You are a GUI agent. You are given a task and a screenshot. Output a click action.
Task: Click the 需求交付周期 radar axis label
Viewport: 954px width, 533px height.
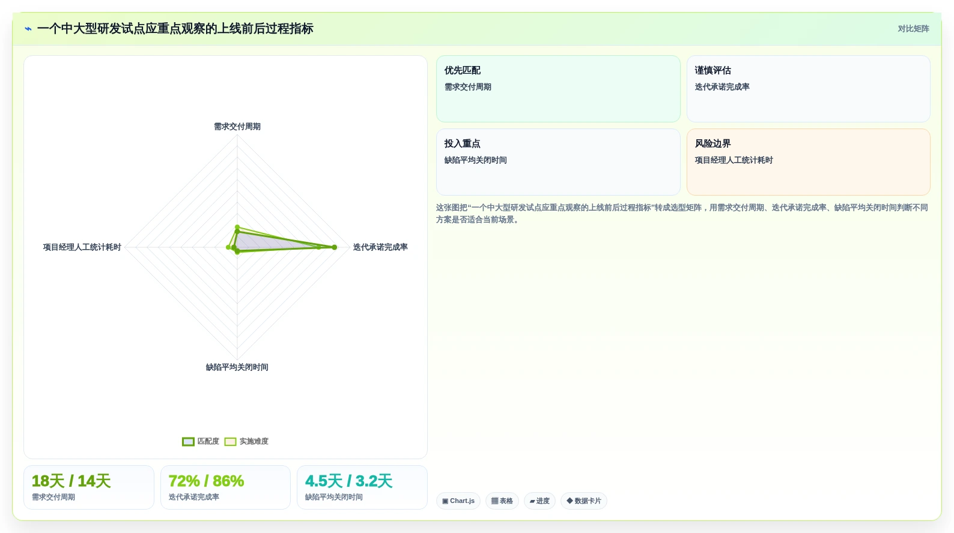pyautogui.click(x=237, y=127)
